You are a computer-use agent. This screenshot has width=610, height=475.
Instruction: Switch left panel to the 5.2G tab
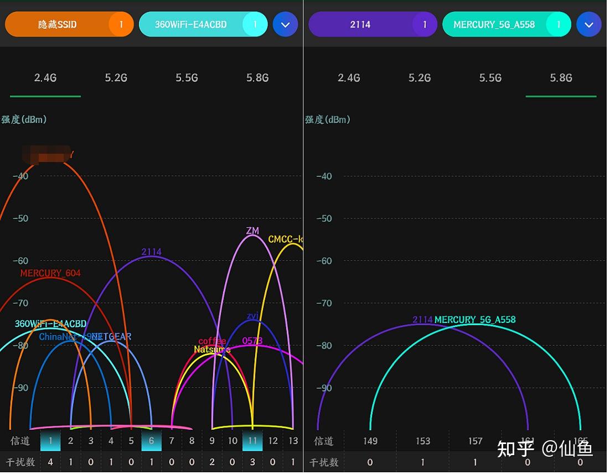[116, 78]
